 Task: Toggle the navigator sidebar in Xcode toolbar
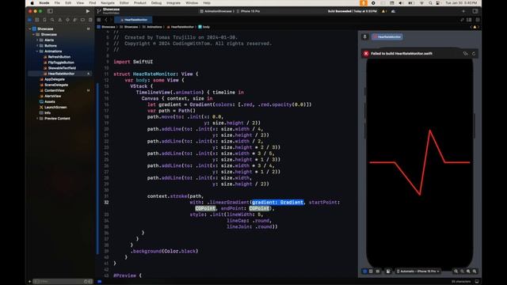[x=50, y=11]
